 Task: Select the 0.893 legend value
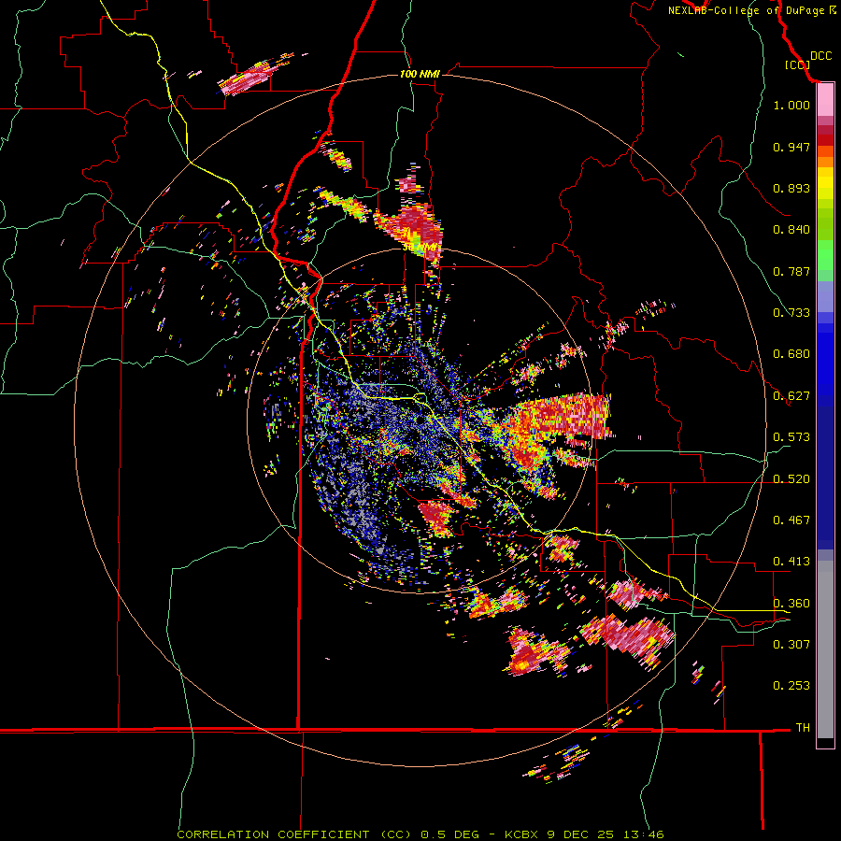click(791, 188)
